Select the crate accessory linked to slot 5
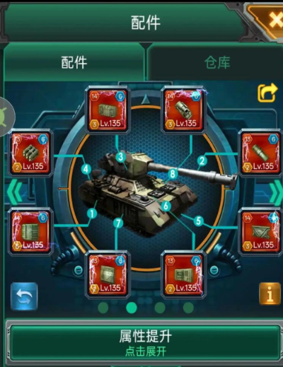The image size is (283, 367). (x=260, y=231)
